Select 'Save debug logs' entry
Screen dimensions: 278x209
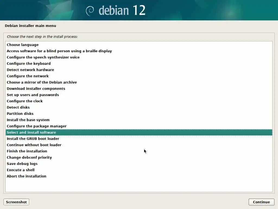click(139, 164)
